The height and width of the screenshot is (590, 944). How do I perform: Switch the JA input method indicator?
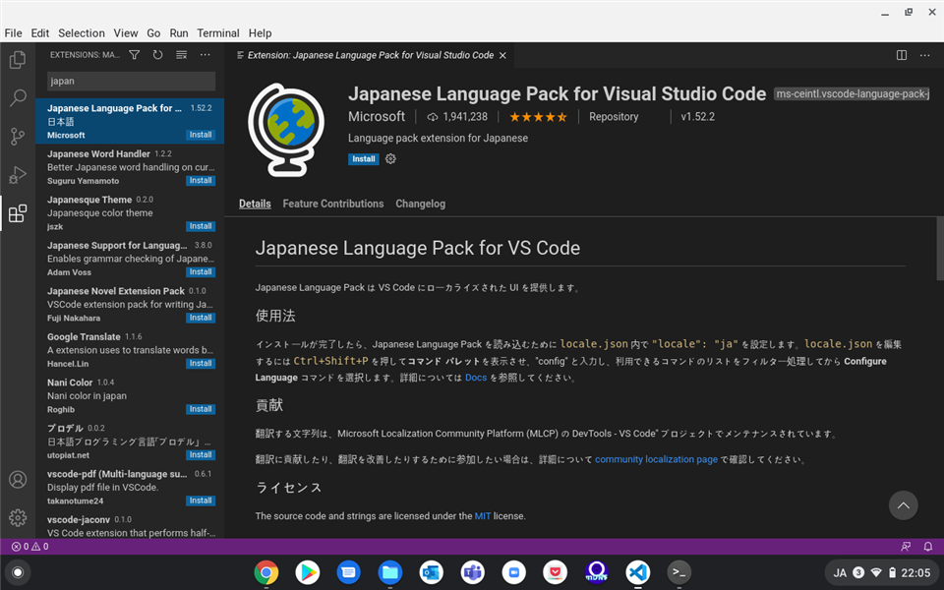click(839, 573)
